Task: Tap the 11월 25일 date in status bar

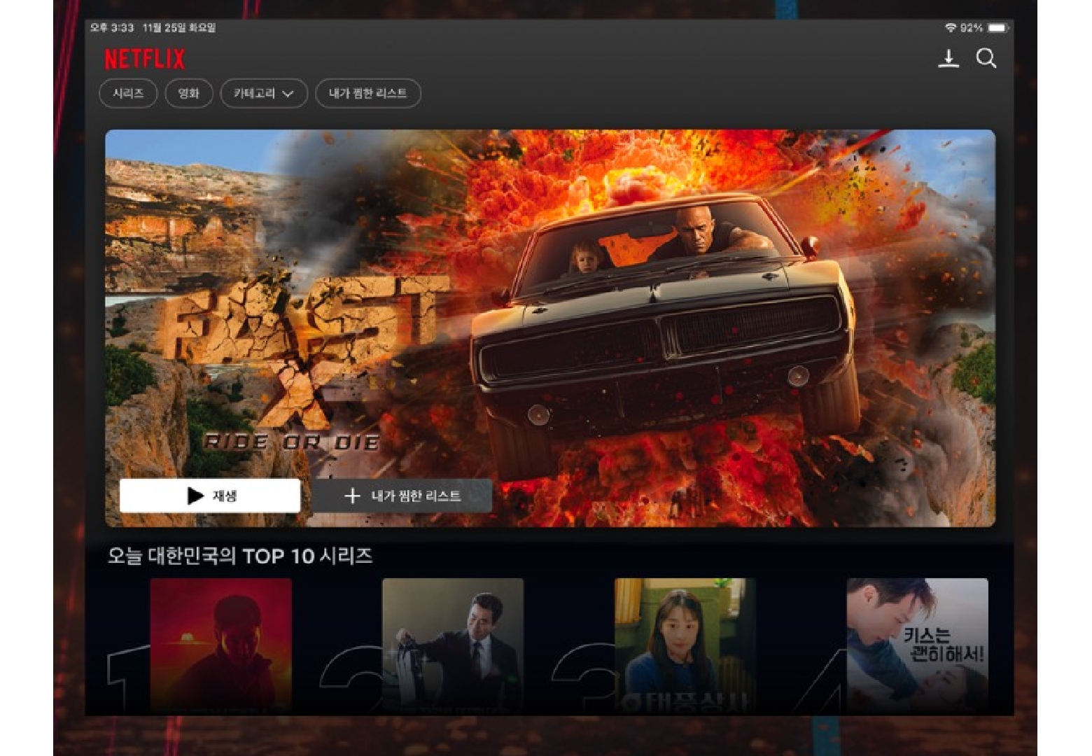Action: tap(179, 28)
